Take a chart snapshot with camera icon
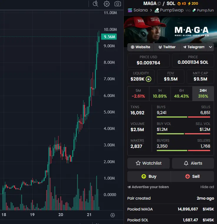This screenshot has width=217, height=224. tap(118, 4)
